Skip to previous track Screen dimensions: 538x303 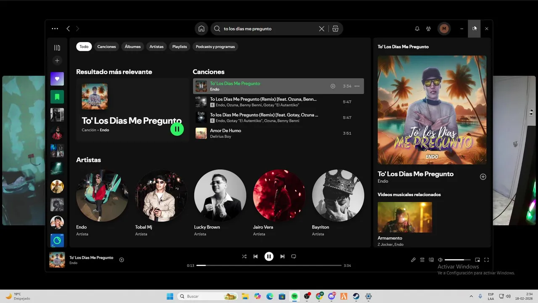point(256,256)
